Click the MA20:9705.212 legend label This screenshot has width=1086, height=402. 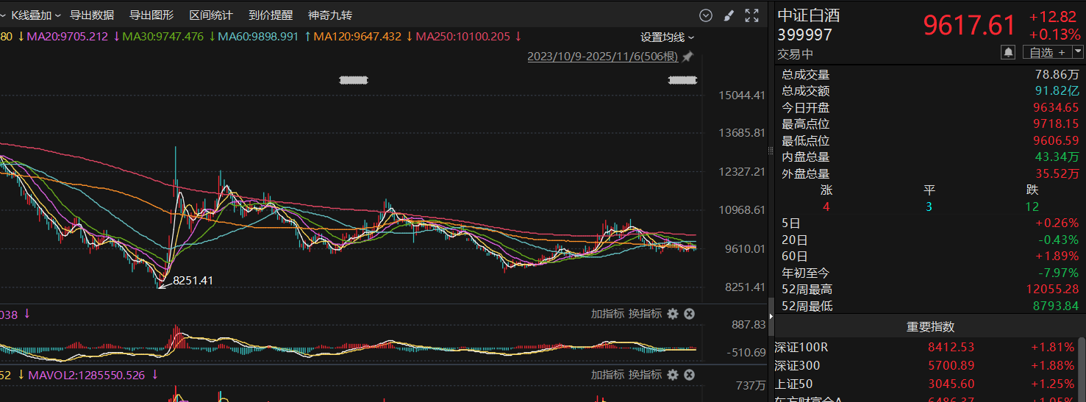(x=68, y=37)
